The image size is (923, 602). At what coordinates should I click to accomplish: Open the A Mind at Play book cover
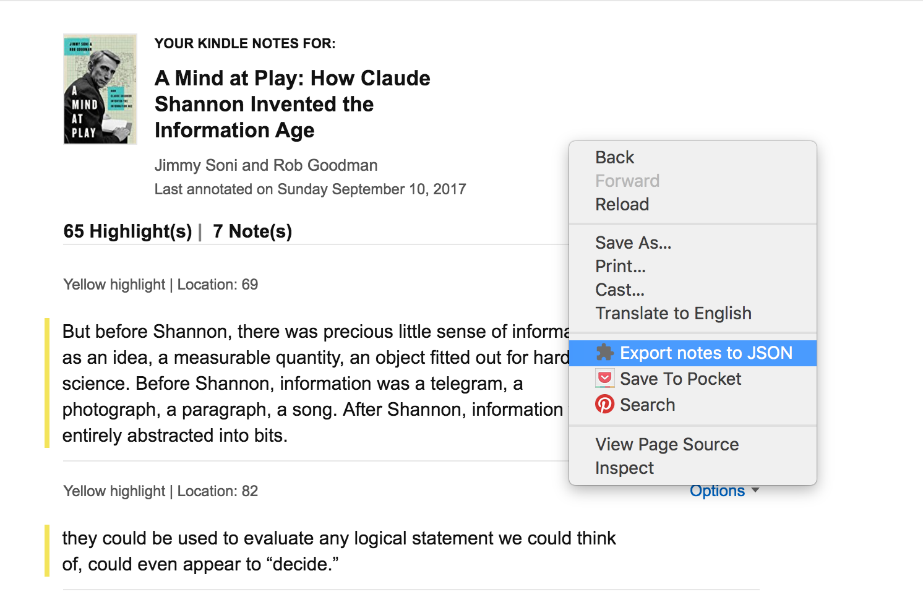pos(100,89)
